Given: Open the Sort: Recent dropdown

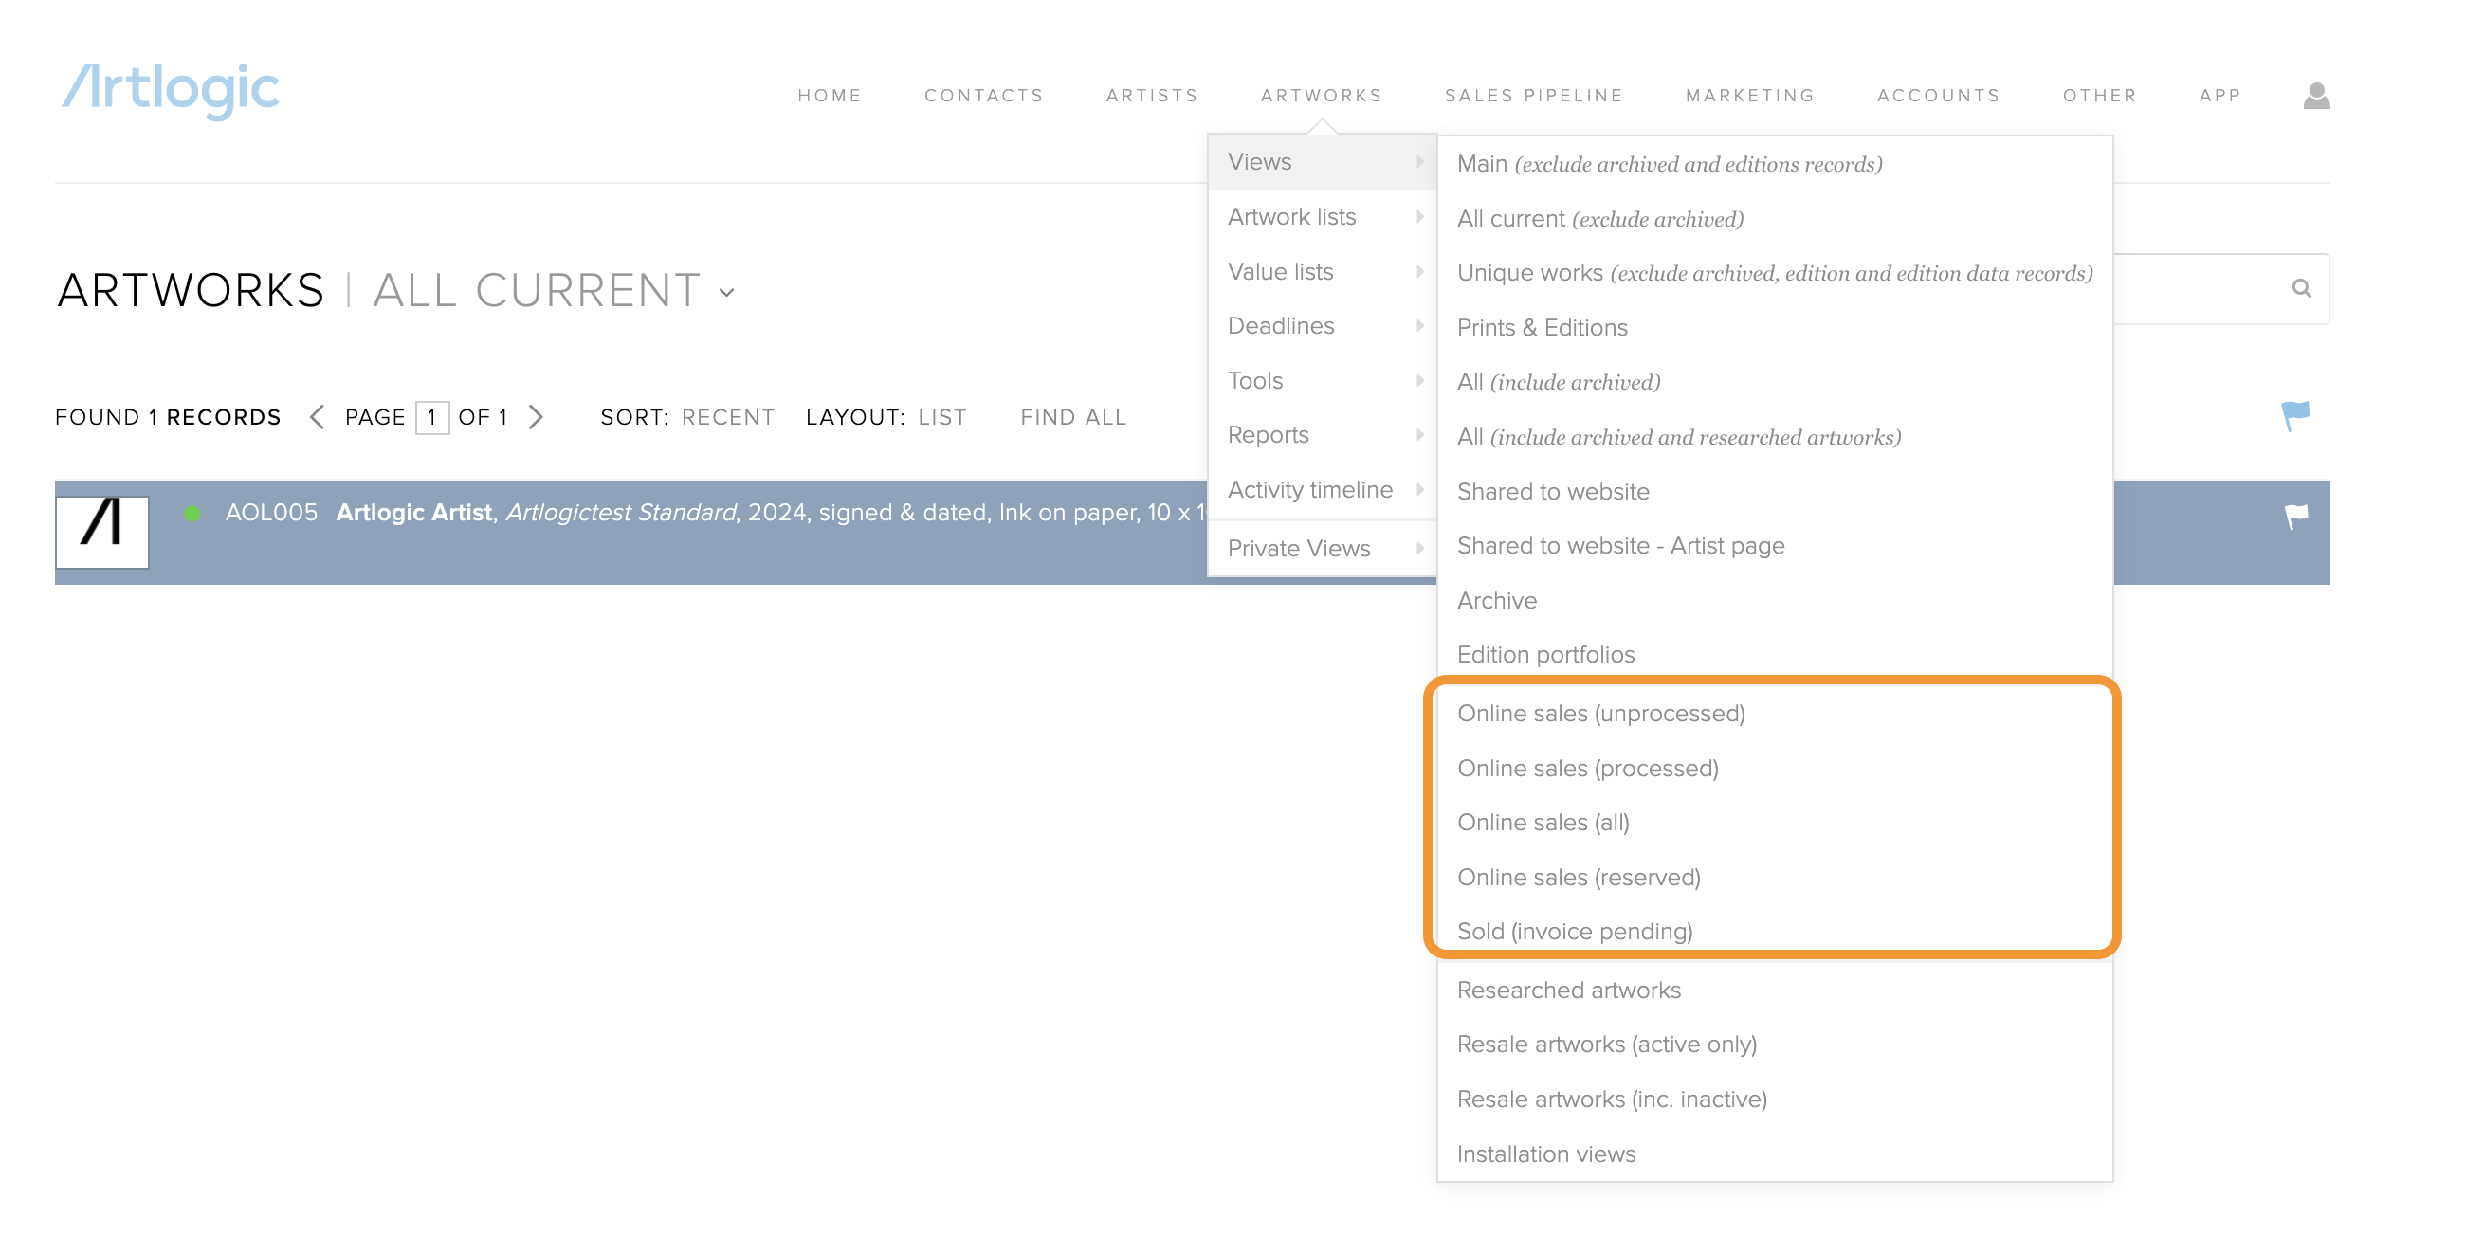Looking at the screenshot, I should tap(727, 417).
